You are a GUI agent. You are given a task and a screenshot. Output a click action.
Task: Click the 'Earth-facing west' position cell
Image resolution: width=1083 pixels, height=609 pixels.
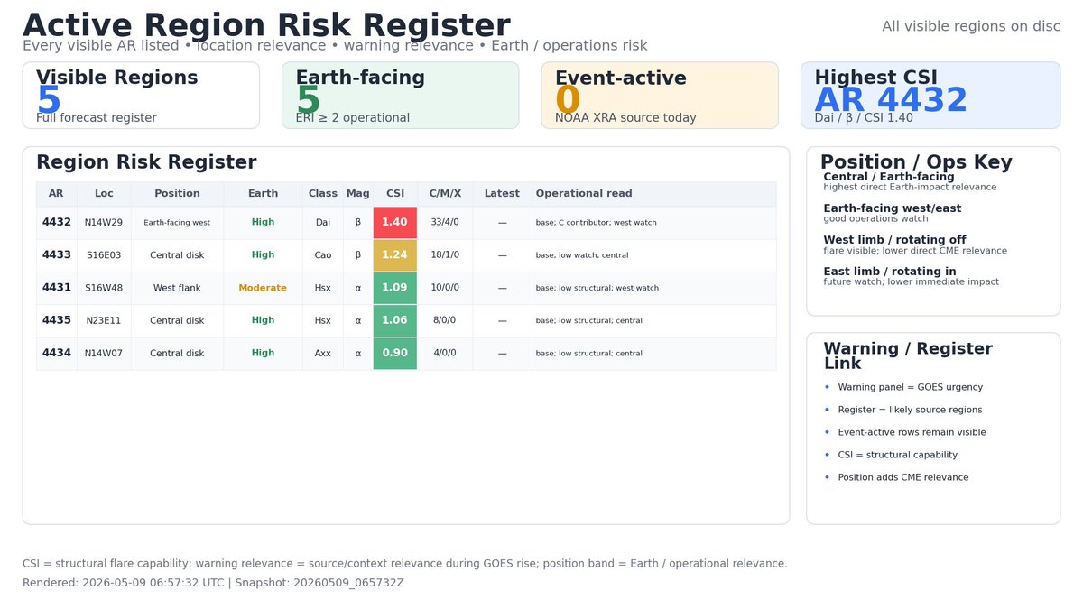coord(177,223)
